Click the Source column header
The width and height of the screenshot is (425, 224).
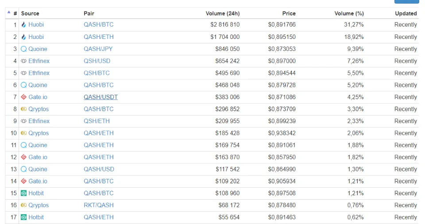(30, 13)
